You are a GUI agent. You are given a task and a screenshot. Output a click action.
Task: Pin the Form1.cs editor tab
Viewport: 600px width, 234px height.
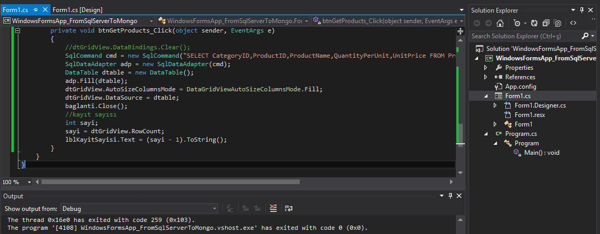click(35, 10)
